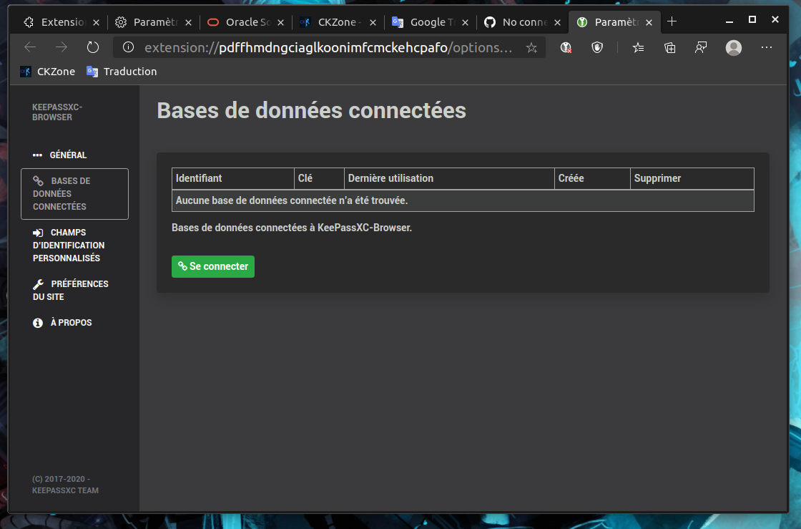Open the tracking prevention shield icon
Viewport: 801px width, 529px height.
[597, 47]
